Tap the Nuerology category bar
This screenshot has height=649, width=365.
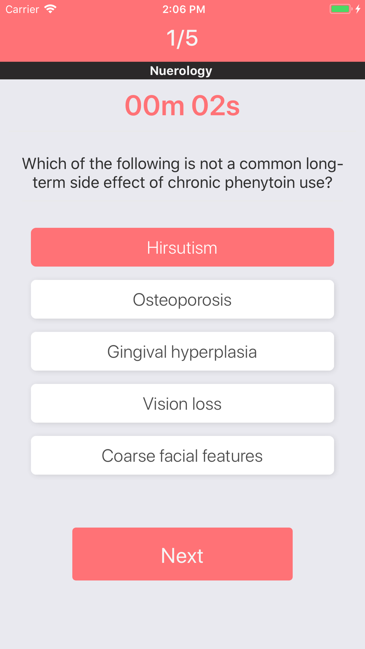click(x=182, y=70)
